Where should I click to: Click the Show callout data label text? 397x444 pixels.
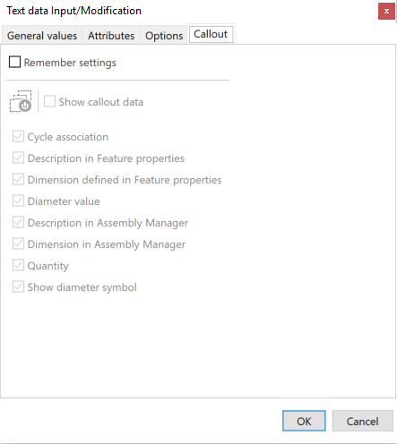point(101,102)
